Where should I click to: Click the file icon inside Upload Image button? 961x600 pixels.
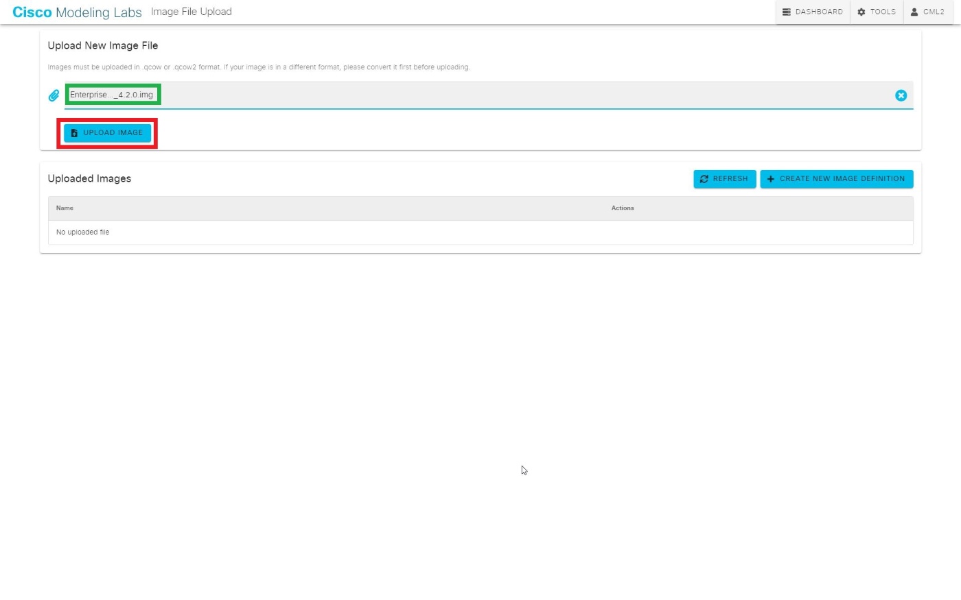pos(74,132)
